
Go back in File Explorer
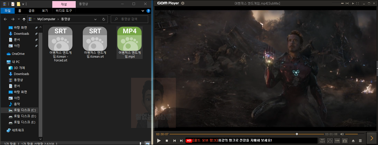(x=5, y=19)
